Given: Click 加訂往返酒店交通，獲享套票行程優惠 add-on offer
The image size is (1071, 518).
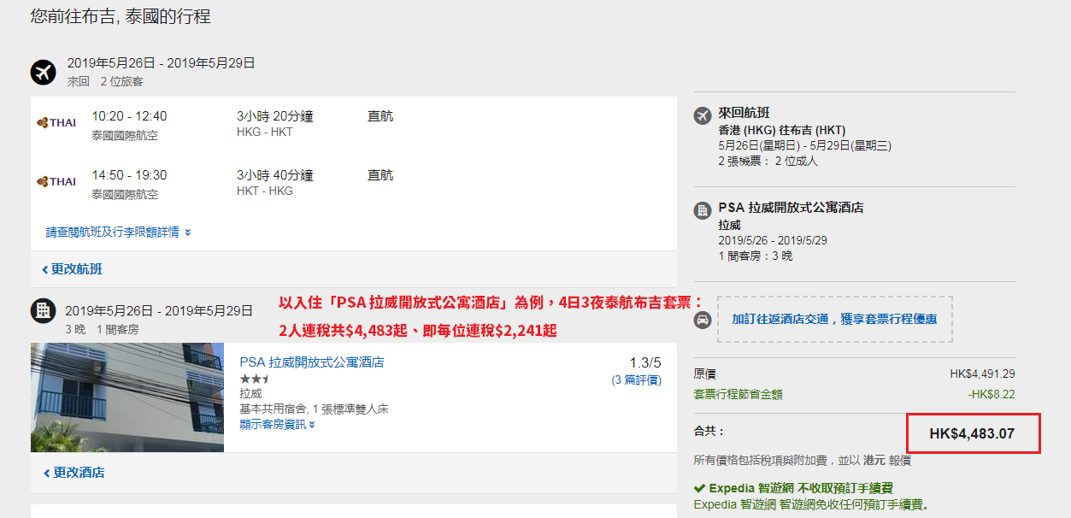Looking at the screenshot, I should 834,319.
